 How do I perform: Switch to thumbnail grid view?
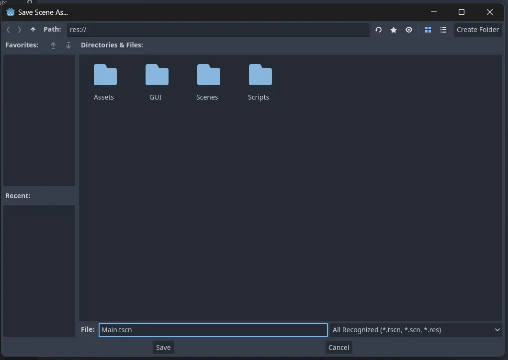coord(428,30)
